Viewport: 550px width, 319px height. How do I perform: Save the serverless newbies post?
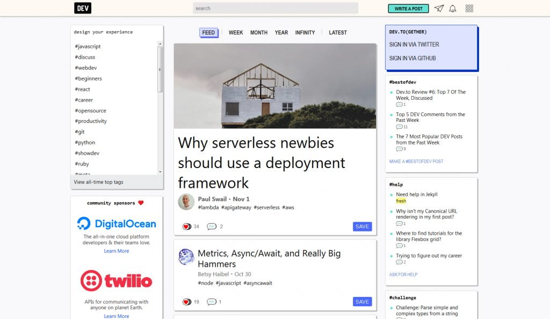[362, 227]
